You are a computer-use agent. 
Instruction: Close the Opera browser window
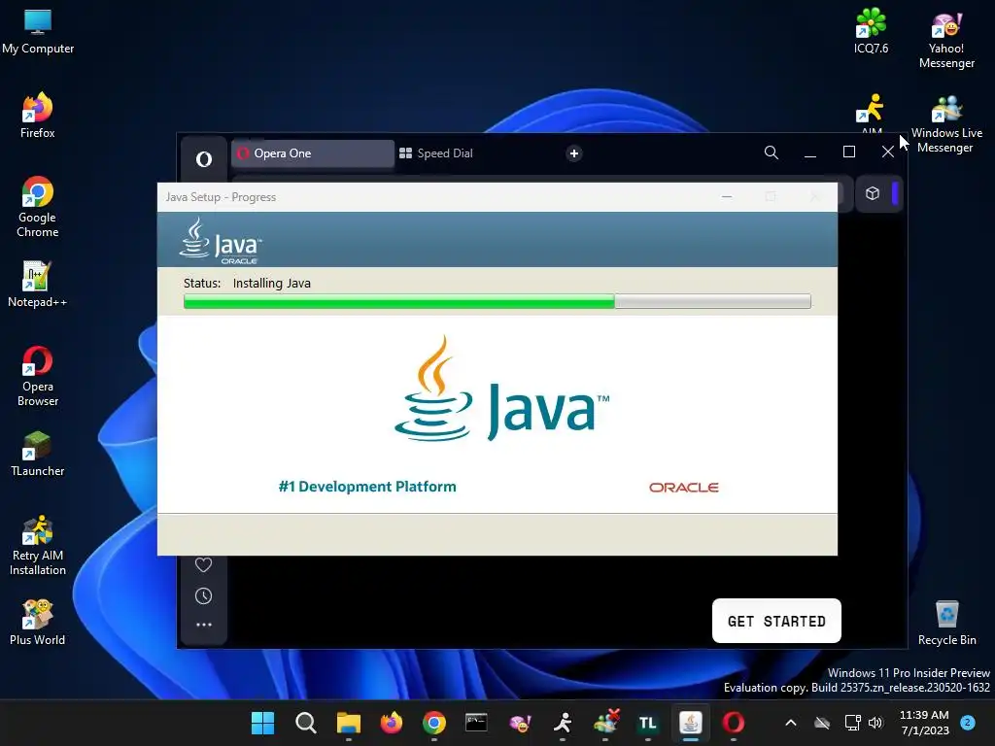tap(888, 153)
